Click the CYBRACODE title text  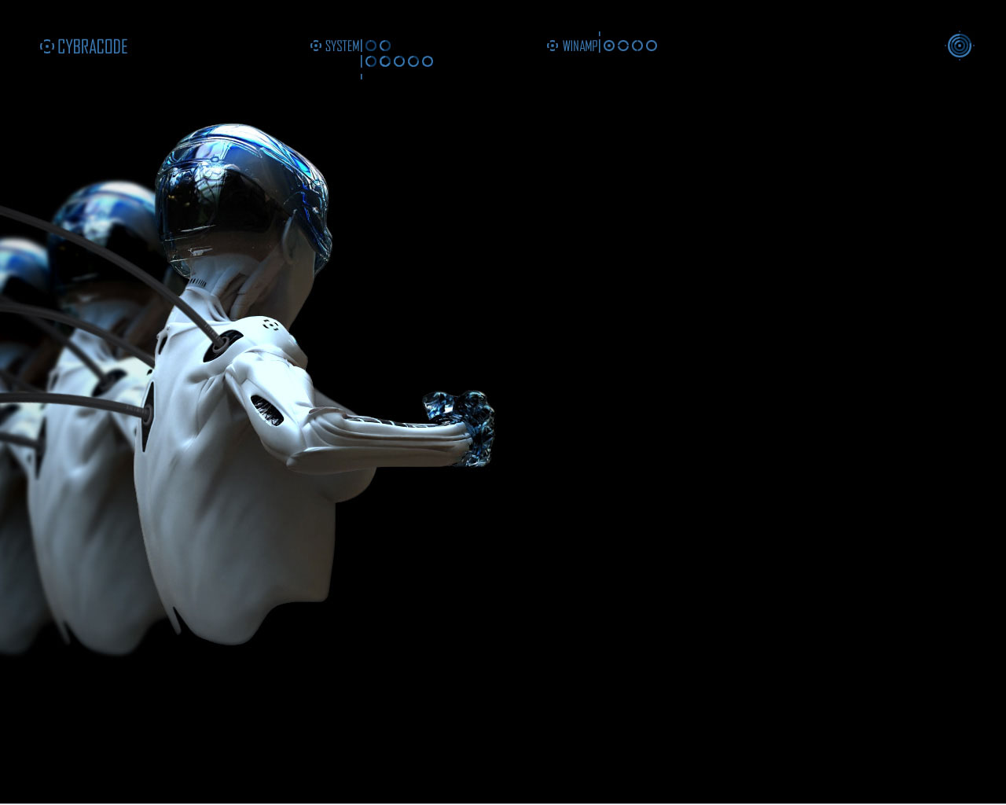point(93,46)
